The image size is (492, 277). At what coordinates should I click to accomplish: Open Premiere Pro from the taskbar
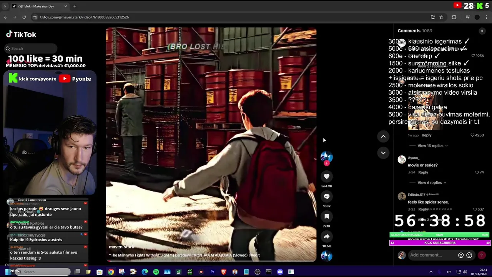(x=212, y=272)
